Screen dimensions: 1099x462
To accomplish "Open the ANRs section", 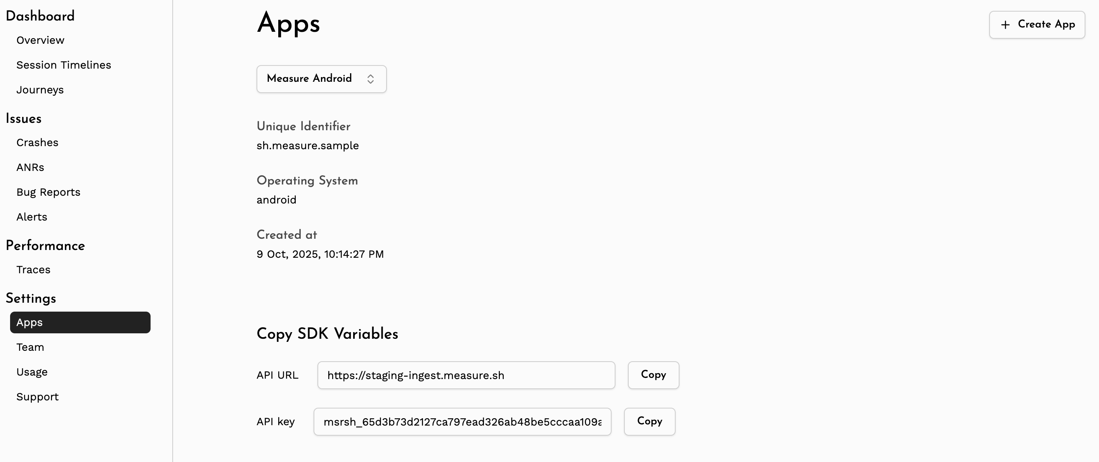I will point(30,167).
